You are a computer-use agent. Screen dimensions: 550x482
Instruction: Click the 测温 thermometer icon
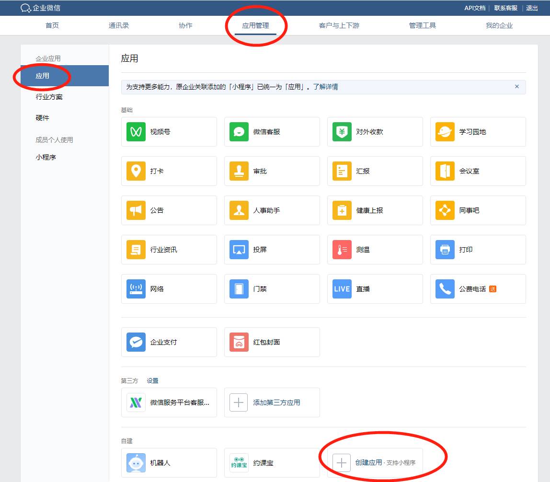click(x=342, y=250)
